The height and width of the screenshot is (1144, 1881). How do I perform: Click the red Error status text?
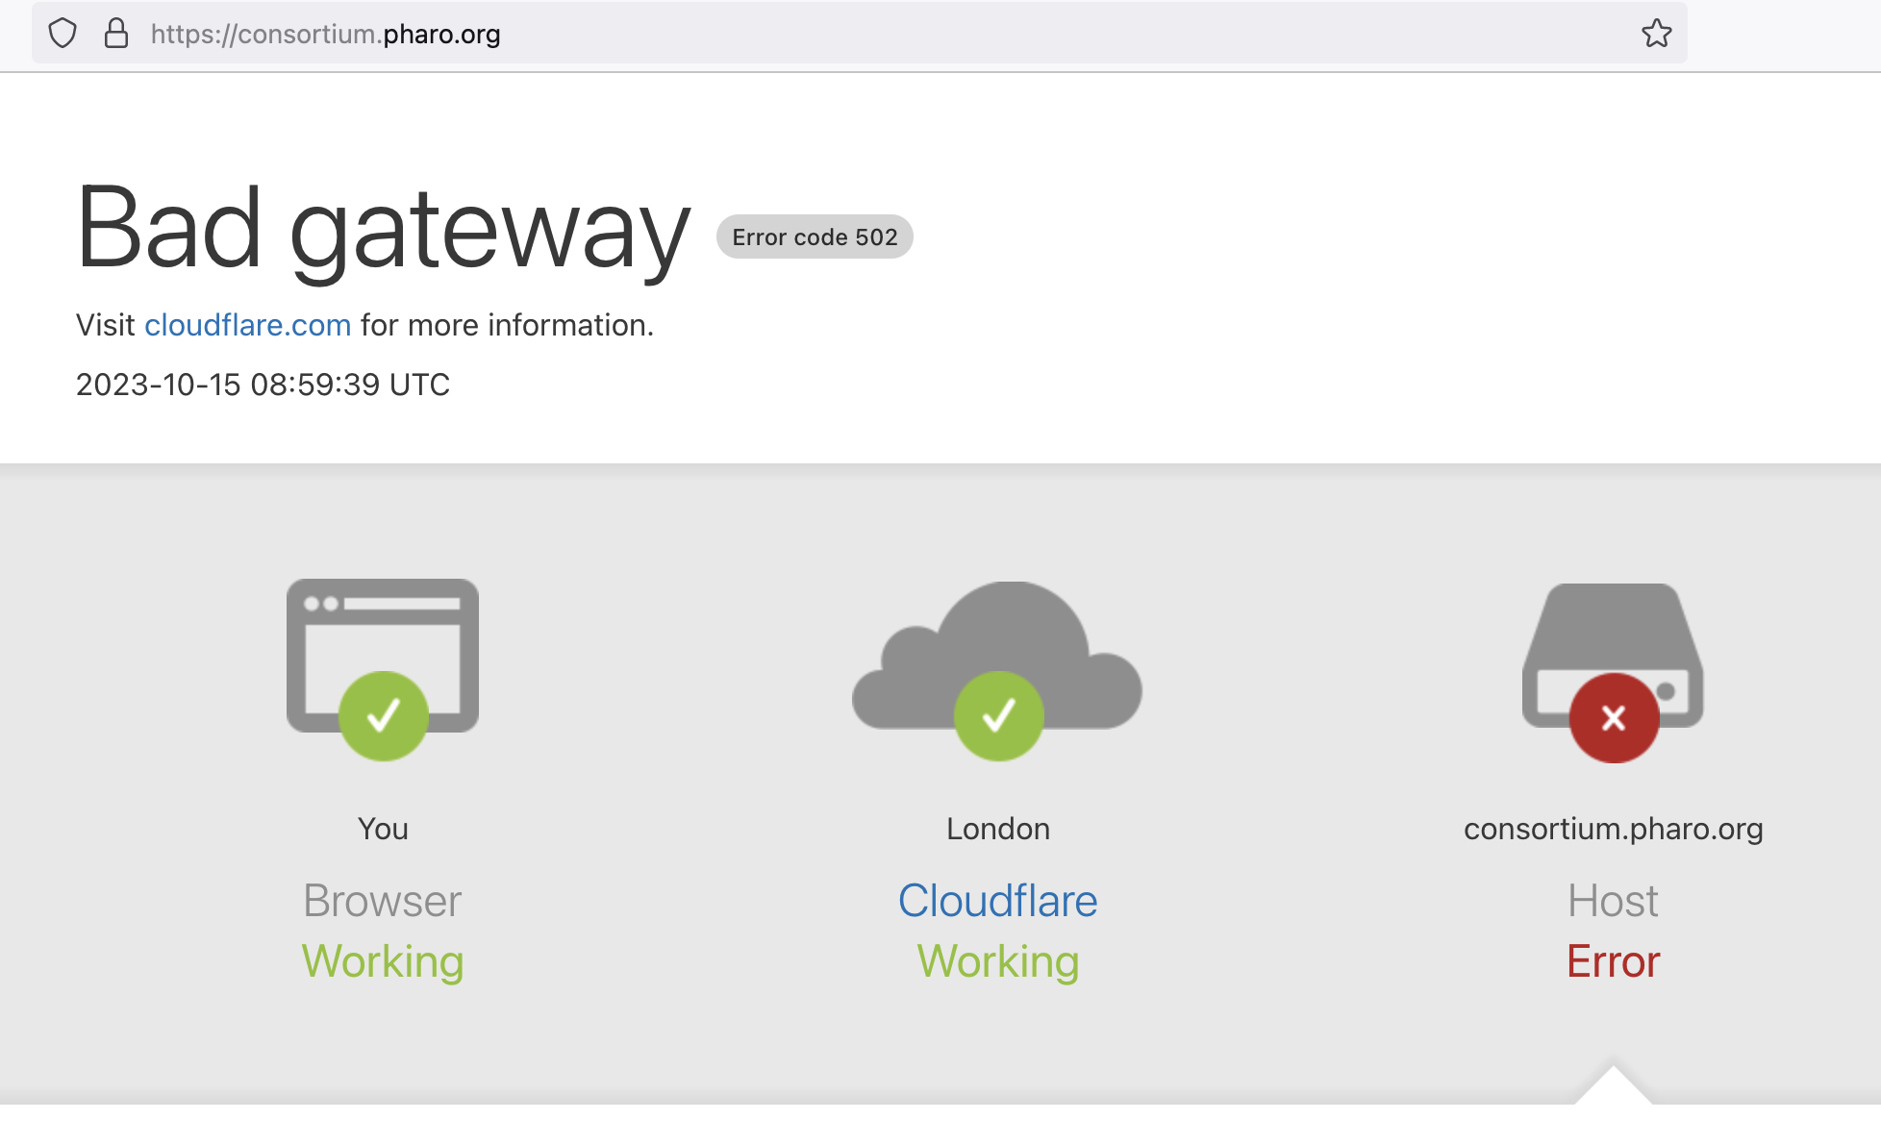coord(1613,961)
